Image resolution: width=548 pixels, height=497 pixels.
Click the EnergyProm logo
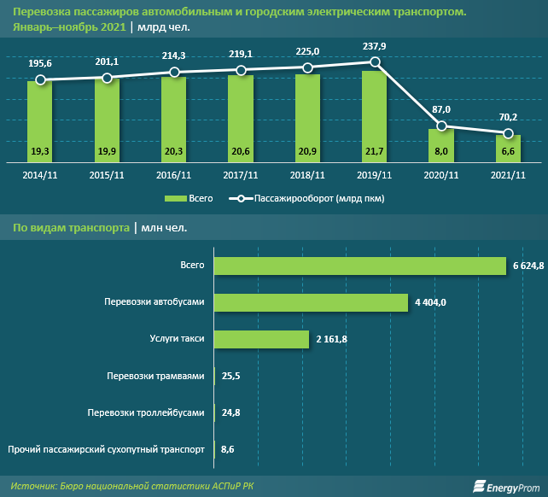point(506,487)
